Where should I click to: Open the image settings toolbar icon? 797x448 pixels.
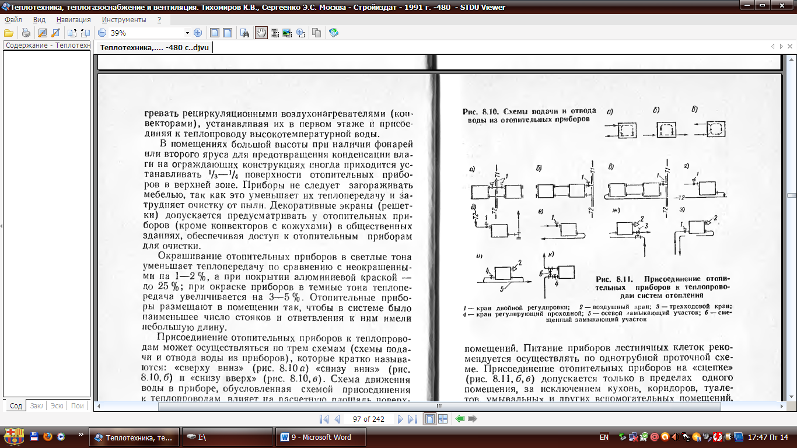pyautogui.click(x=43, y=33)
